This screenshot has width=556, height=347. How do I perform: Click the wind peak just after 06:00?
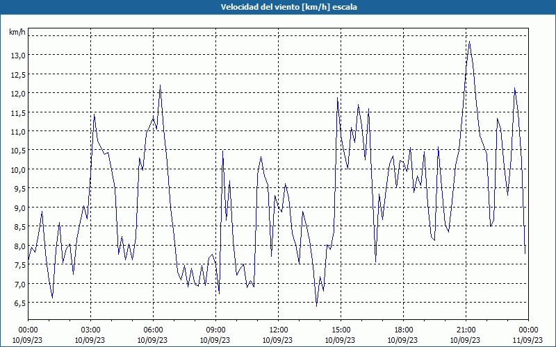coord(161,85)
